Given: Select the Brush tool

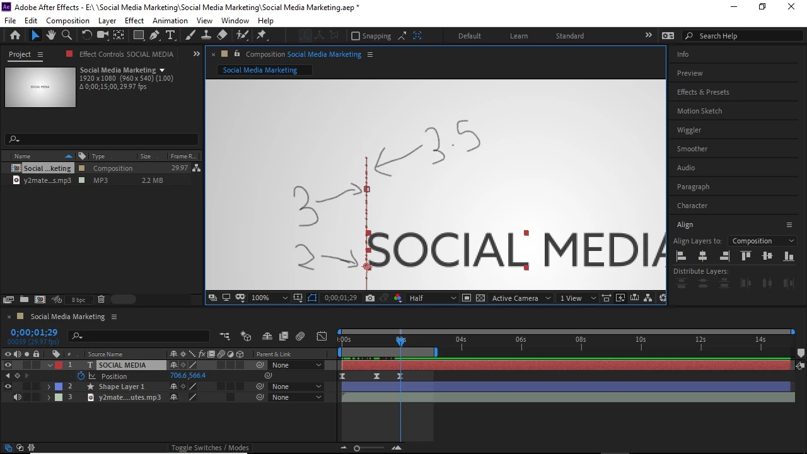Looking at the screenshot, I should (191, 35).
